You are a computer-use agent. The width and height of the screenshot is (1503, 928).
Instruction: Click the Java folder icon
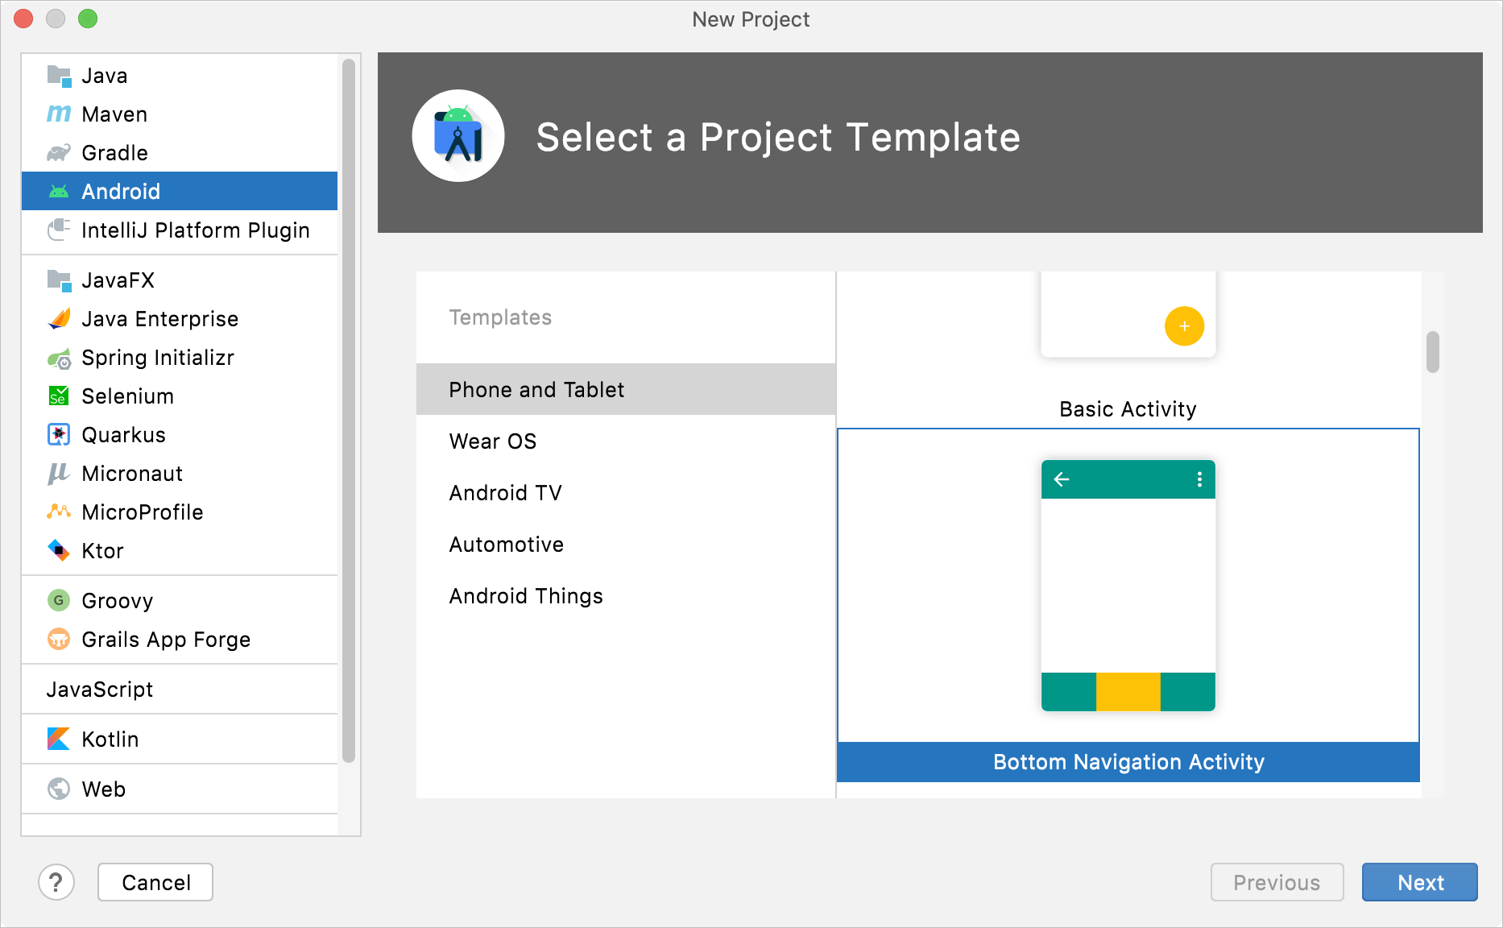(60, 76)
